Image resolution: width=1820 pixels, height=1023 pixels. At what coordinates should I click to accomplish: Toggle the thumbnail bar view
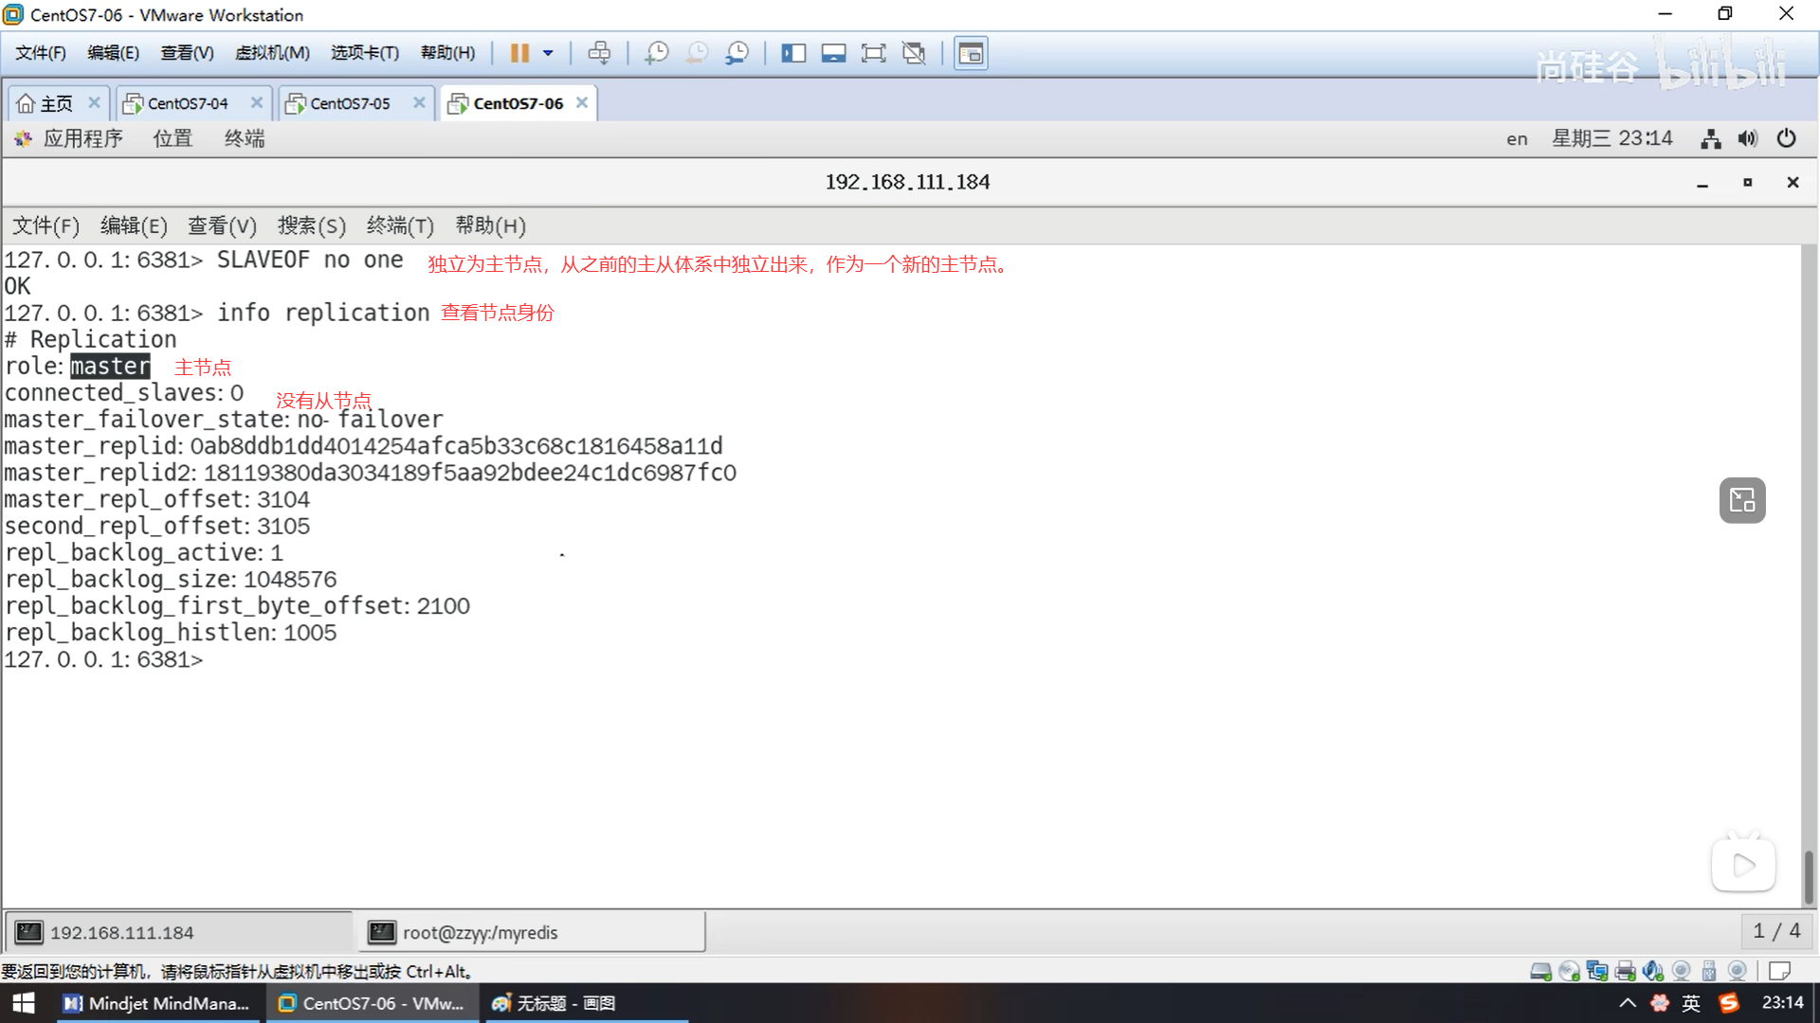(833, 53)
